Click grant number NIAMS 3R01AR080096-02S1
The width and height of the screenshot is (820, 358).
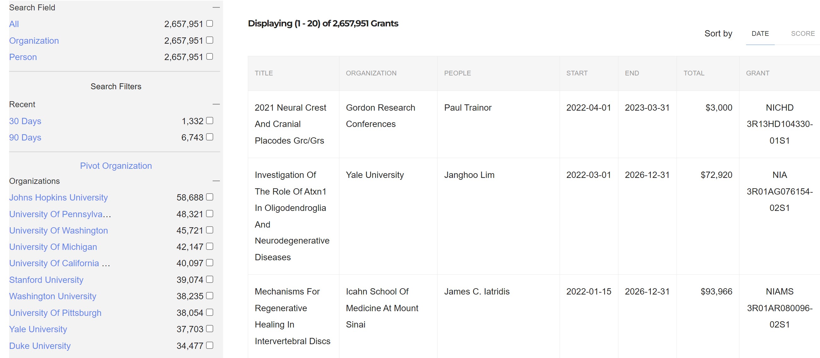(x=779, y=308)
